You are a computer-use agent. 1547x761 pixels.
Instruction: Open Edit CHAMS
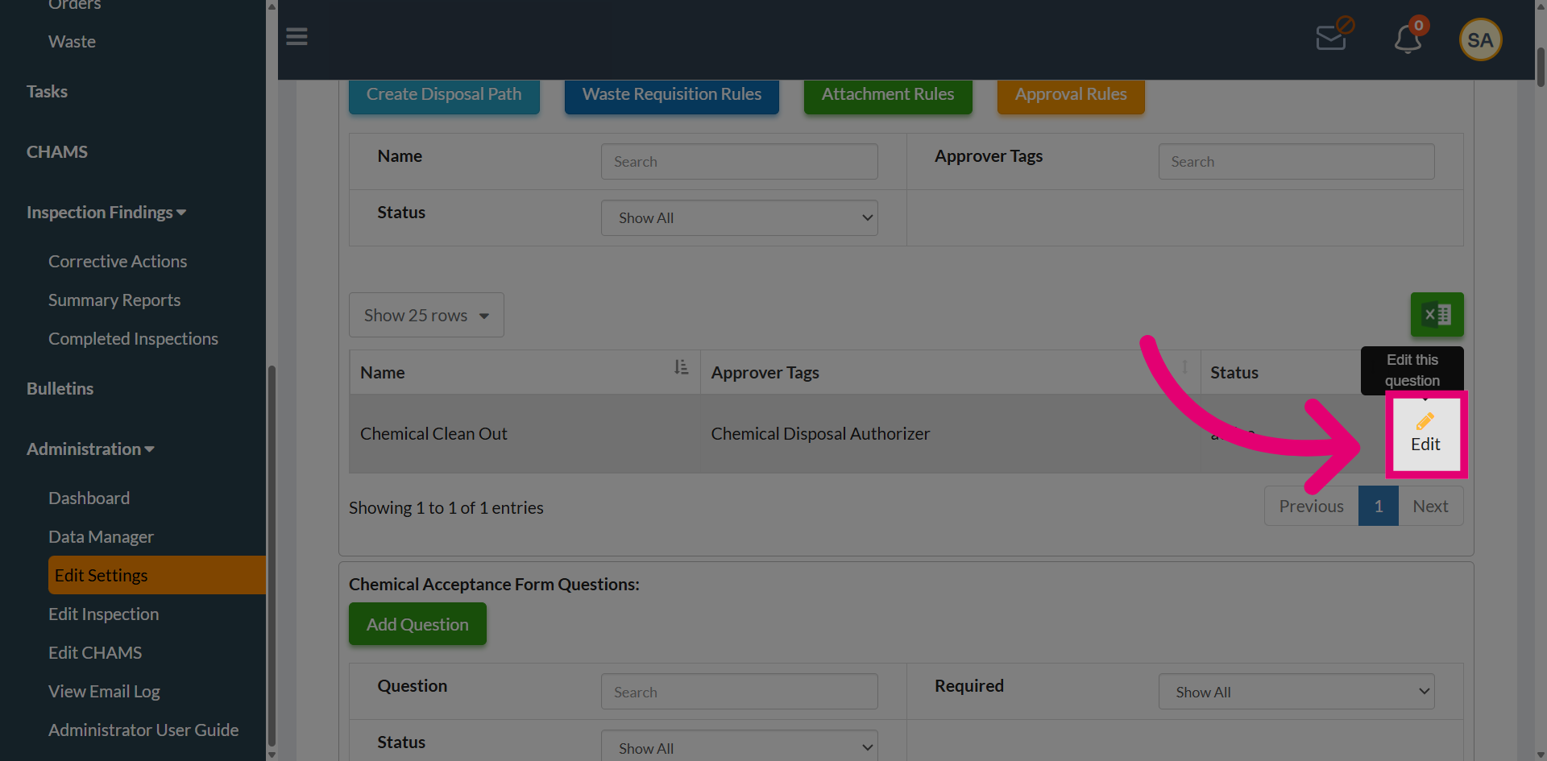(95, 653)
